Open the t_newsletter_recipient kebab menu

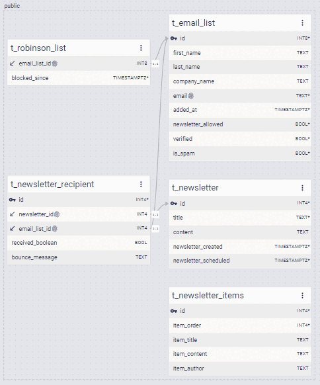pyautogui.click(x=141, y=184)
